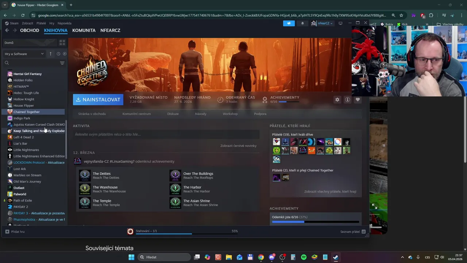The height and width of the screenshot is (263, 467).
Task: Open the Hry a Software dropdown
Action: pos(24,54)
